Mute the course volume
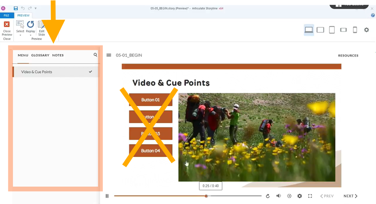 coord(278,196)
